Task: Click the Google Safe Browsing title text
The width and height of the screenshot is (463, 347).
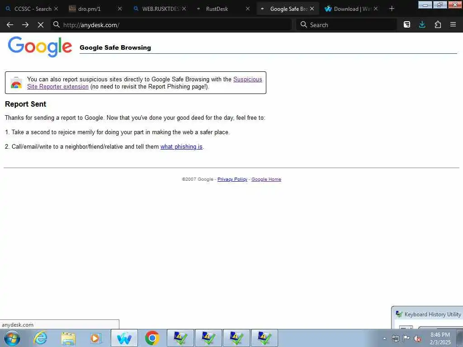Action: [x=115, y=47]
